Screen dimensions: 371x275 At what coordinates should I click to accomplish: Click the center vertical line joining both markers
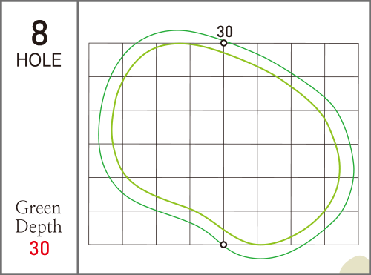223,144
